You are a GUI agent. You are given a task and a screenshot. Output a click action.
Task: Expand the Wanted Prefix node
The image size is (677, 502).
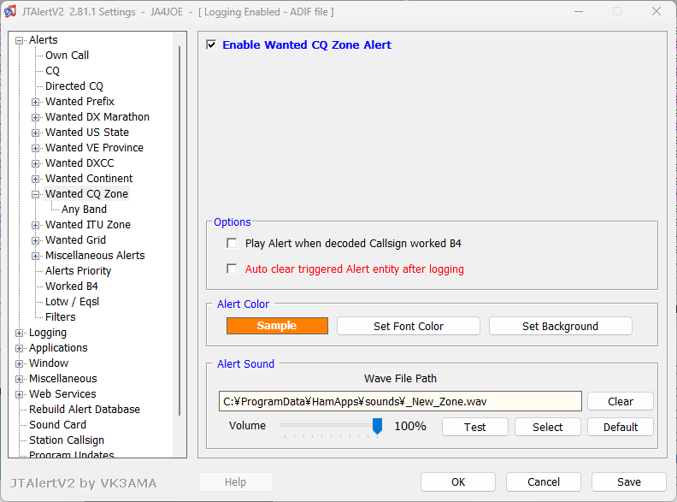(x=35, y=102)
